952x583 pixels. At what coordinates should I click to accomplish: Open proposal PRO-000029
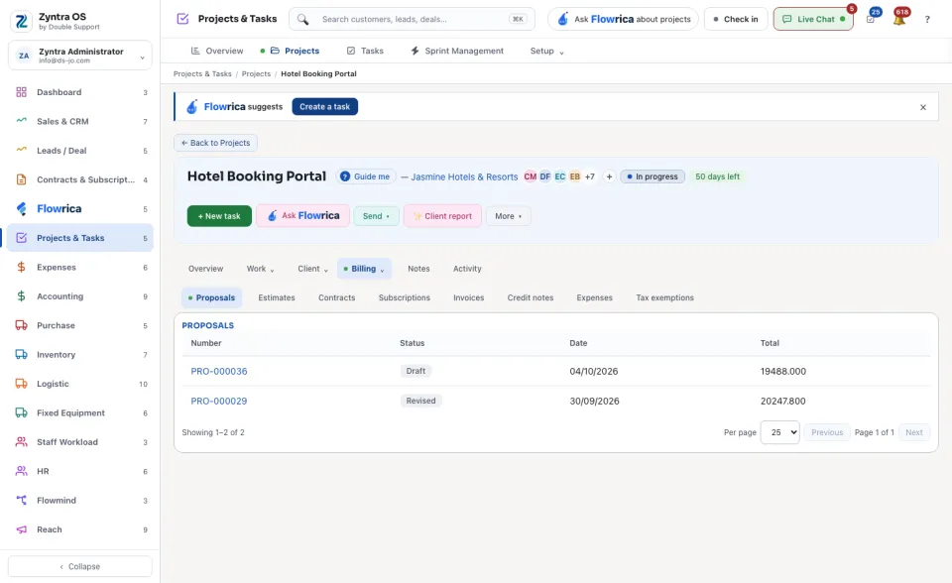coord(218,401)
